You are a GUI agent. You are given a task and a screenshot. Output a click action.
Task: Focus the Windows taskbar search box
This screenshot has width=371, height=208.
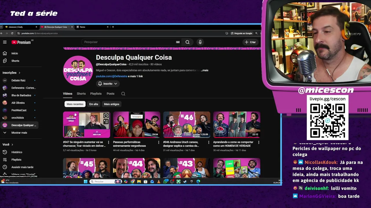[105, 181]
